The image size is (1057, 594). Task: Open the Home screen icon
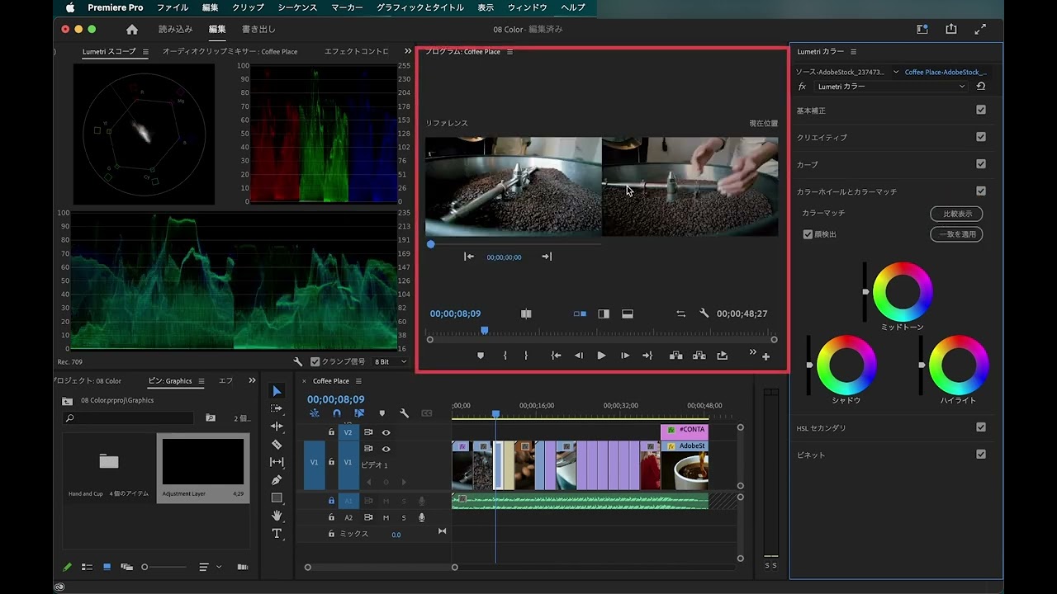[132, 30]
